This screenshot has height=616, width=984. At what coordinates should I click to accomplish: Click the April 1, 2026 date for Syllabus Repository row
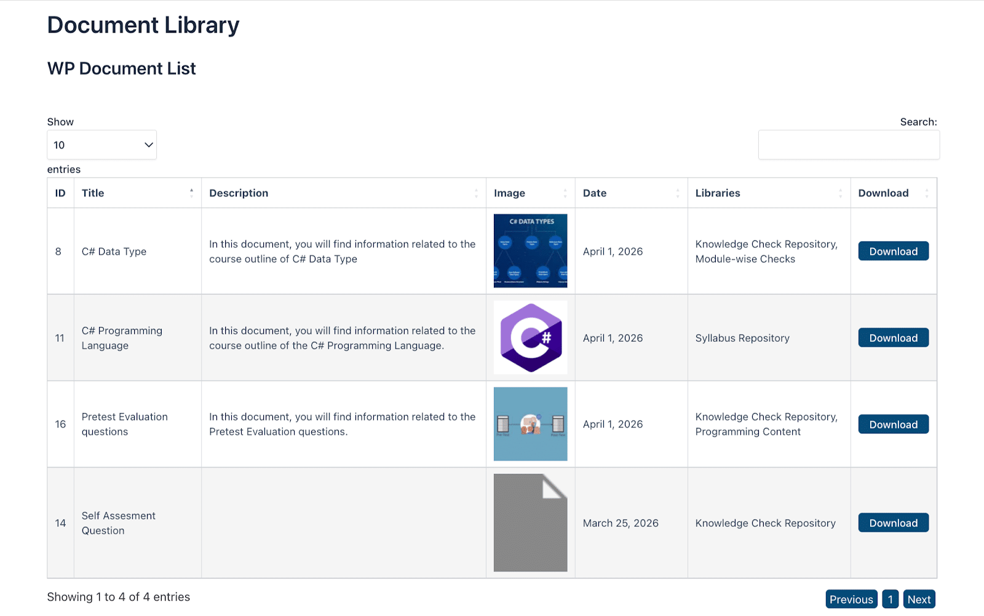(x=613, y=338)
